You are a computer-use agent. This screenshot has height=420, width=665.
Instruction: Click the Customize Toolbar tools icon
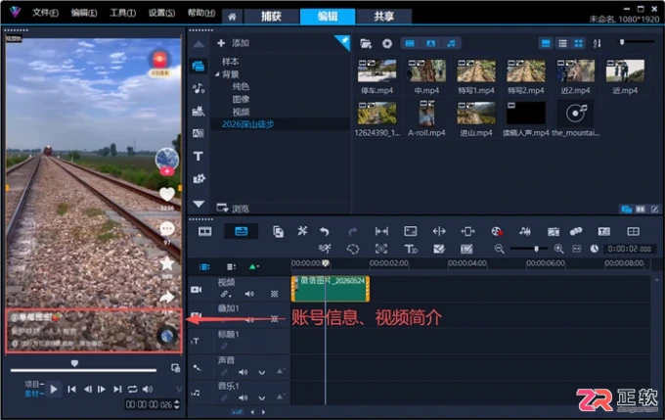[x=302, y=231]
